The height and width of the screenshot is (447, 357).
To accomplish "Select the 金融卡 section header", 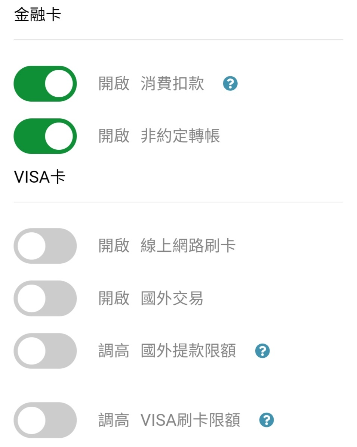I will coord(37,15).
